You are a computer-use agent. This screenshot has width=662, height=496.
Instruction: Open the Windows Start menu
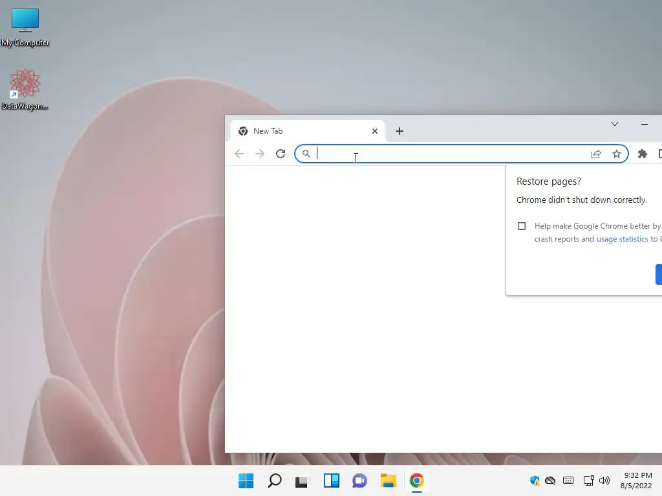246,480
